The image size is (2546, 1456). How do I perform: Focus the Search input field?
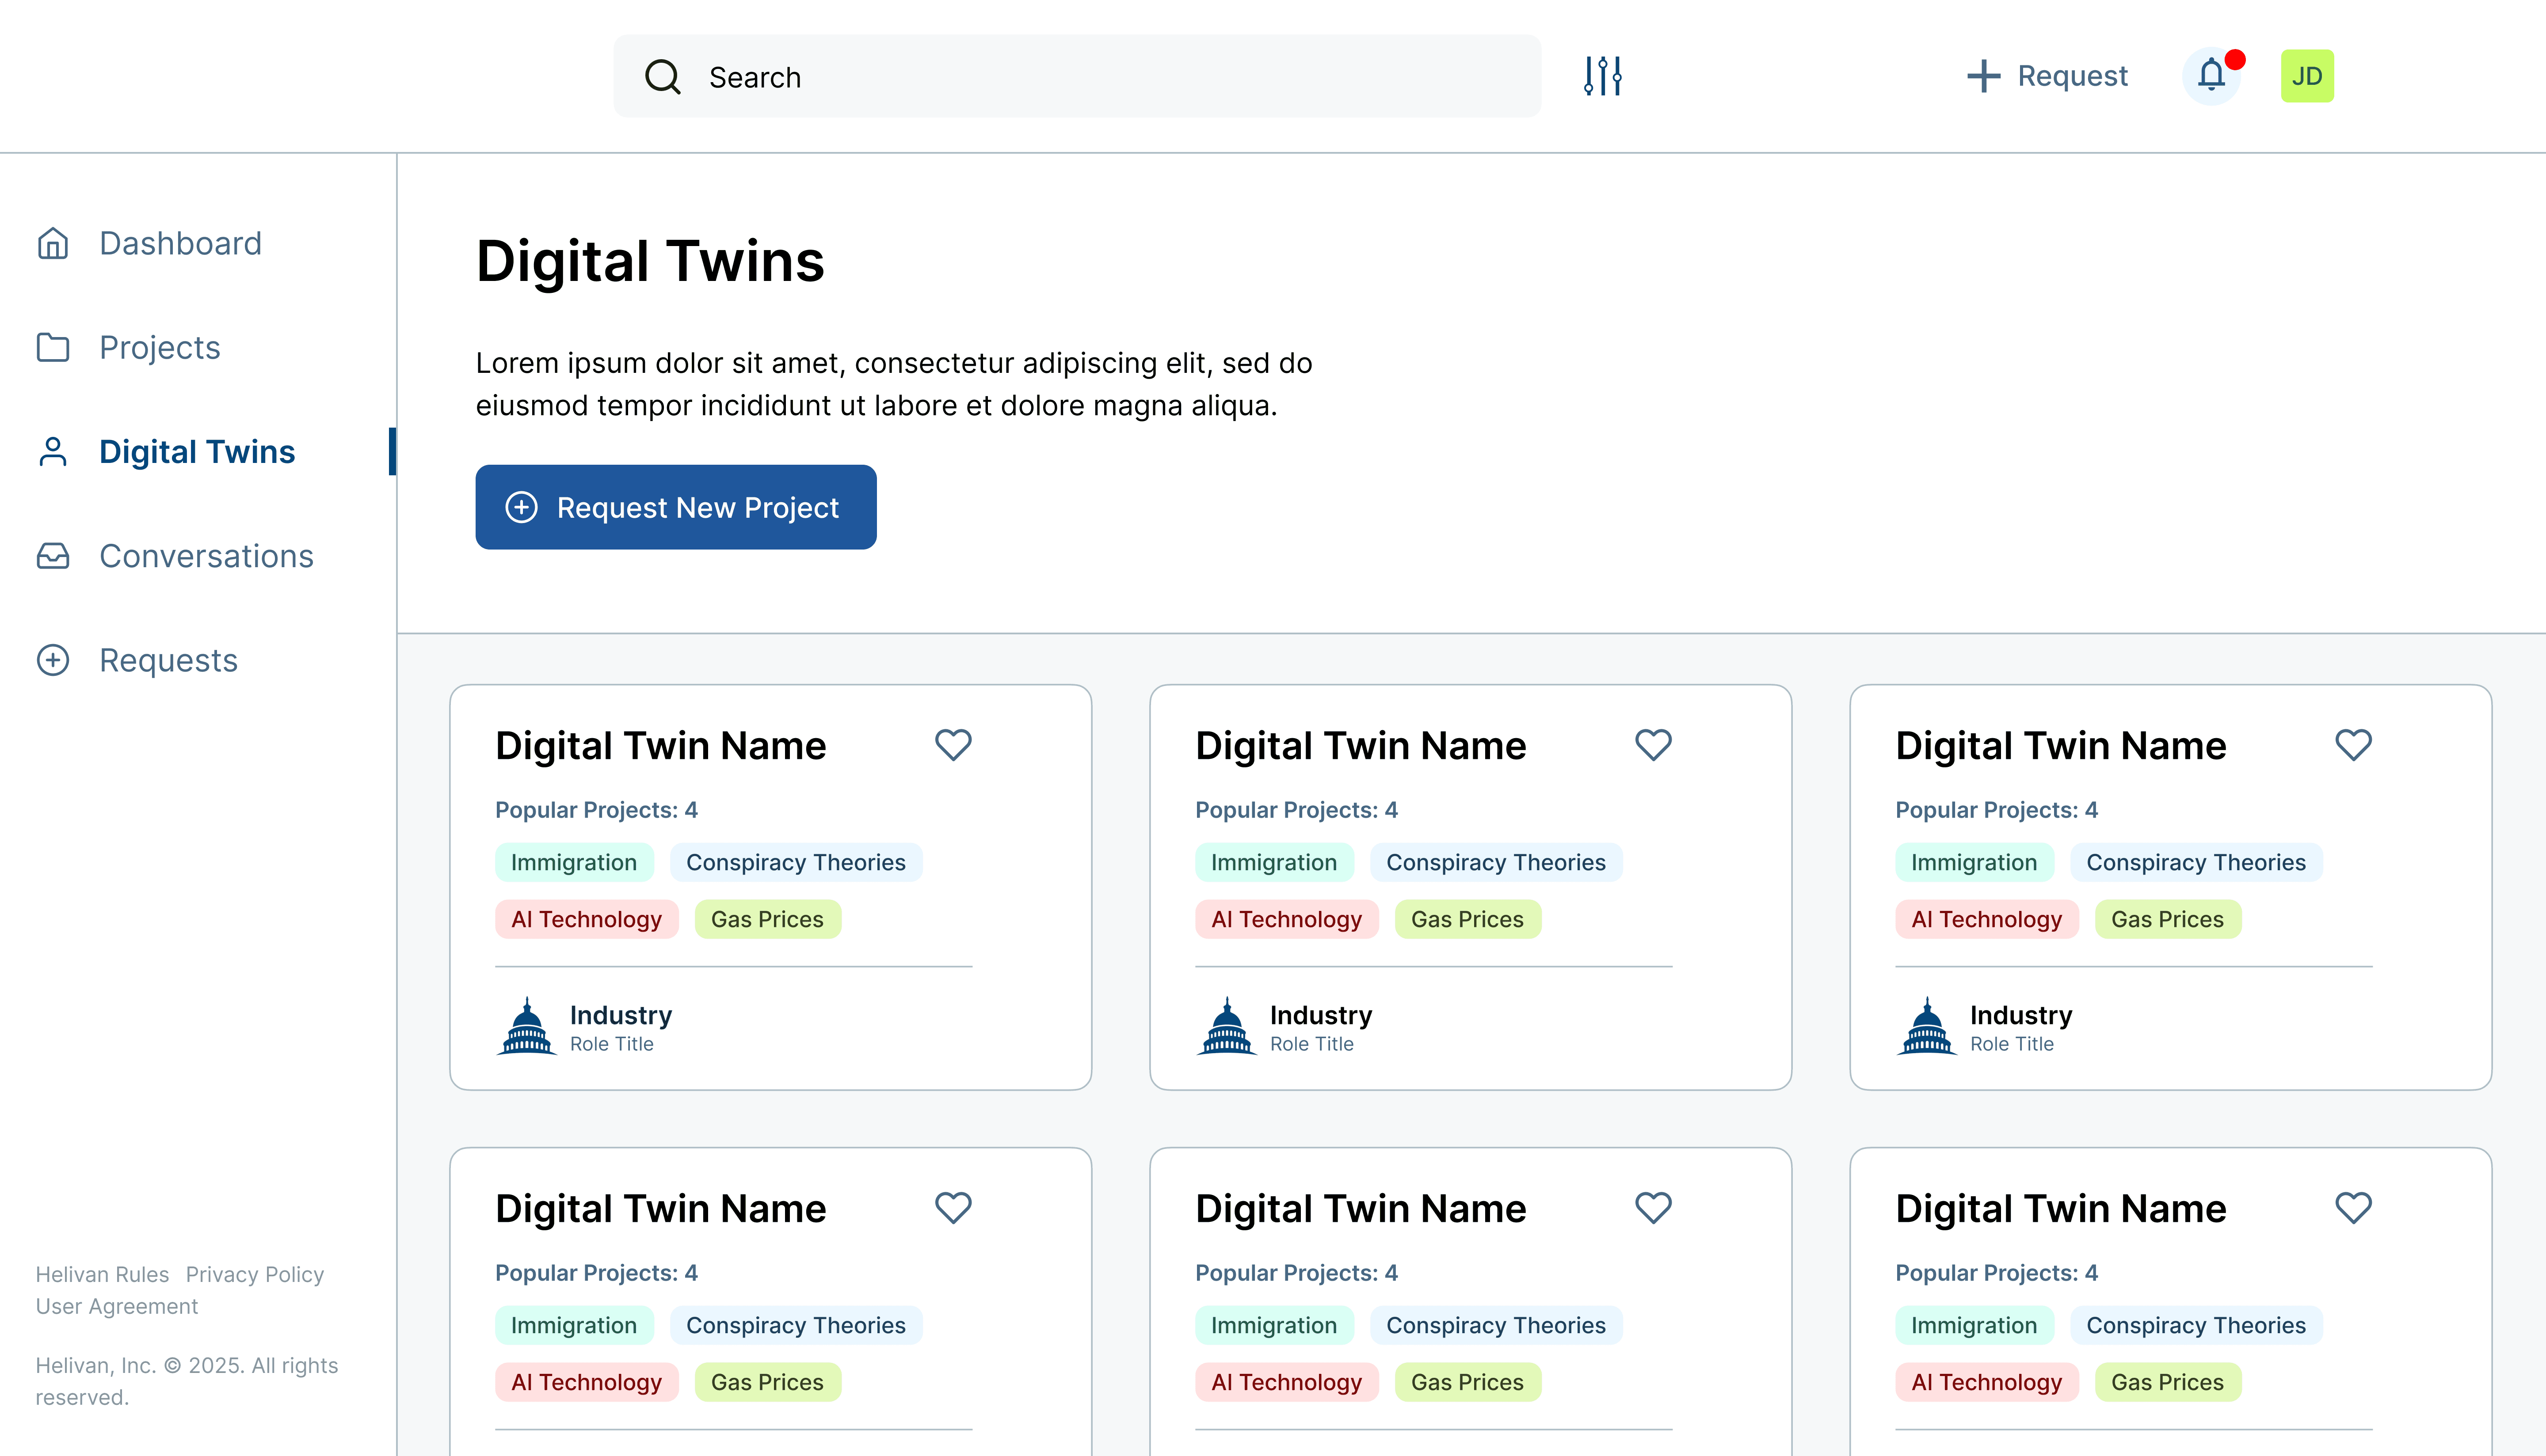[x=1101, y=77]
